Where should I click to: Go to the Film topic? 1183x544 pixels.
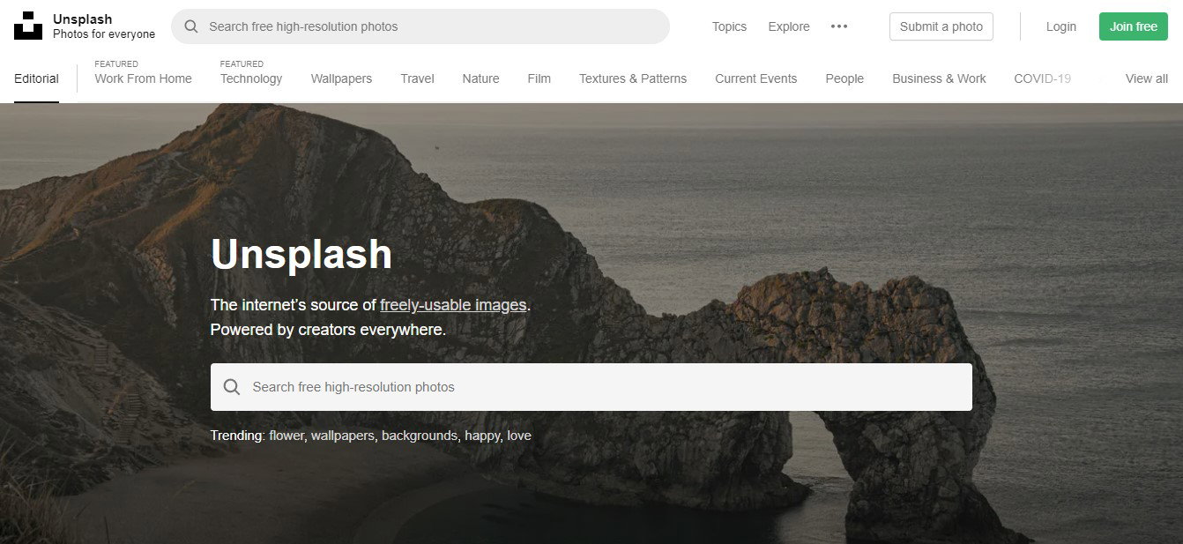539,78
